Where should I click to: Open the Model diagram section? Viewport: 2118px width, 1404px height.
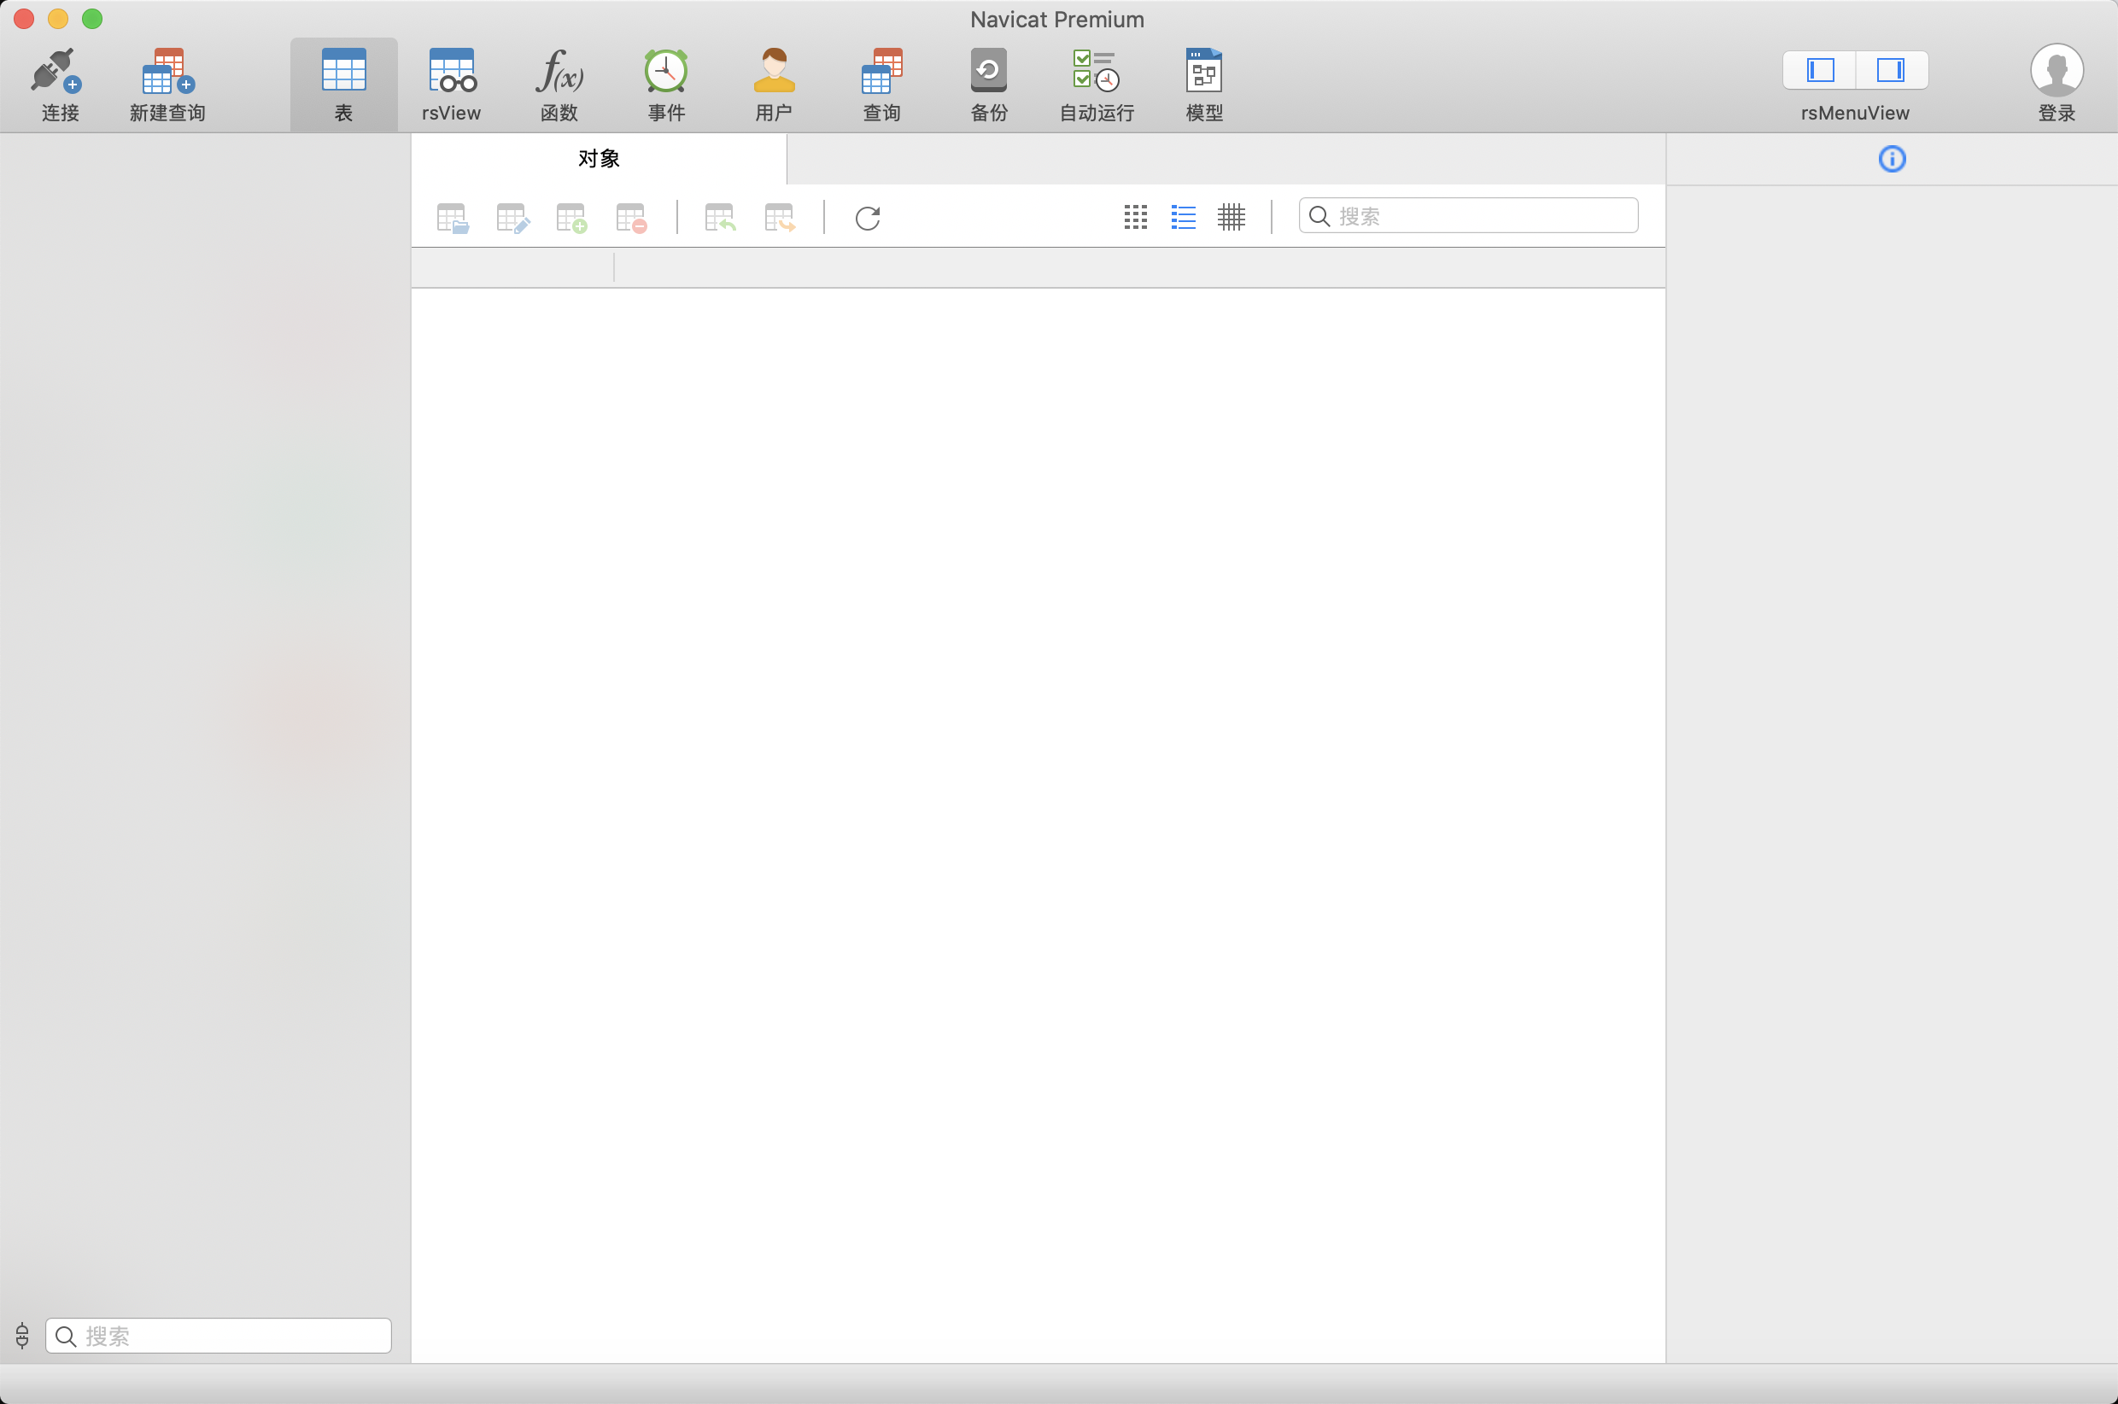click(x=1203, y=71)
